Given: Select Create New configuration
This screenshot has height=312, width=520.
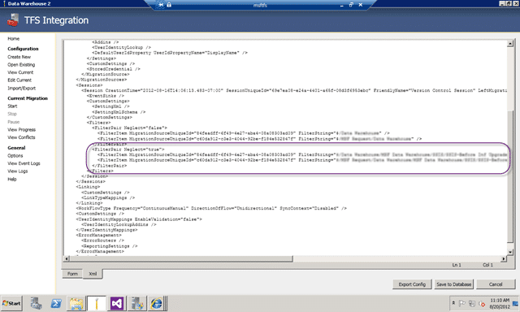Looking at the screenshot, I should coord(19,57).
